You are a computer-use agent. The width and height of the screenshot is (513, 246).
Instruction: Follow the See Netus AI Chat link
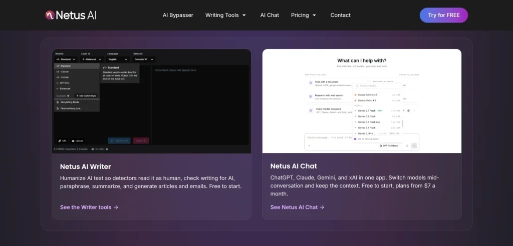(297, 207)
